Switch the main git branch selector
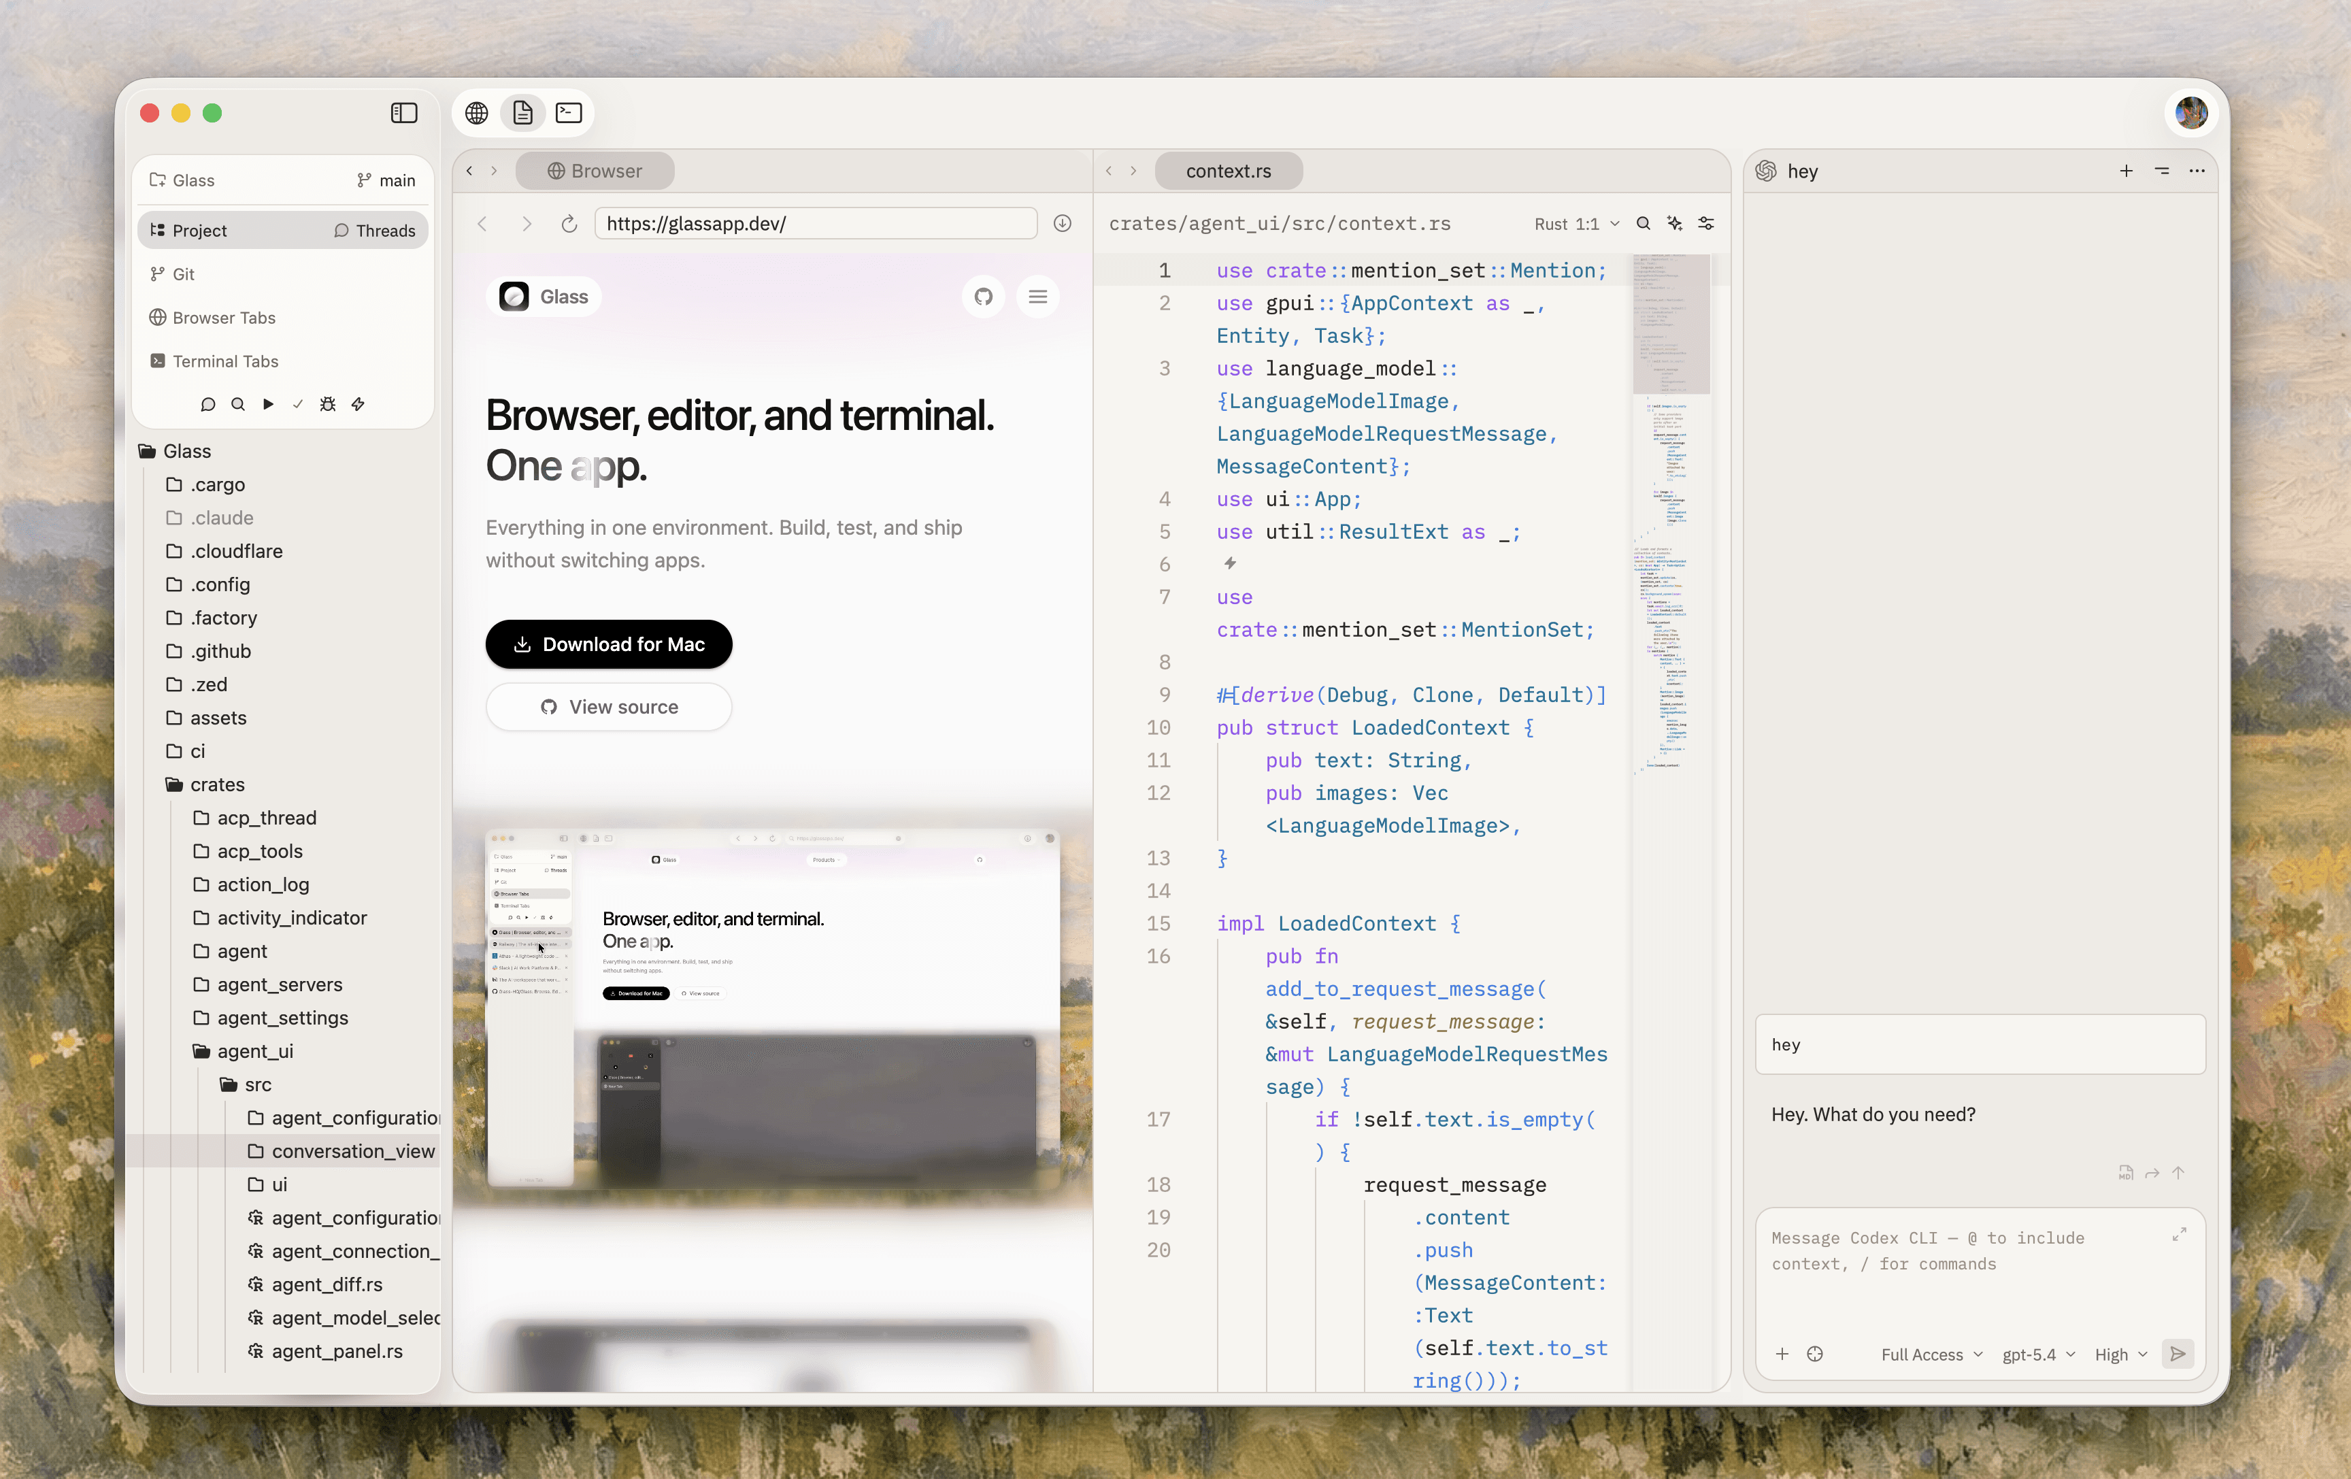 coord(386,180)
